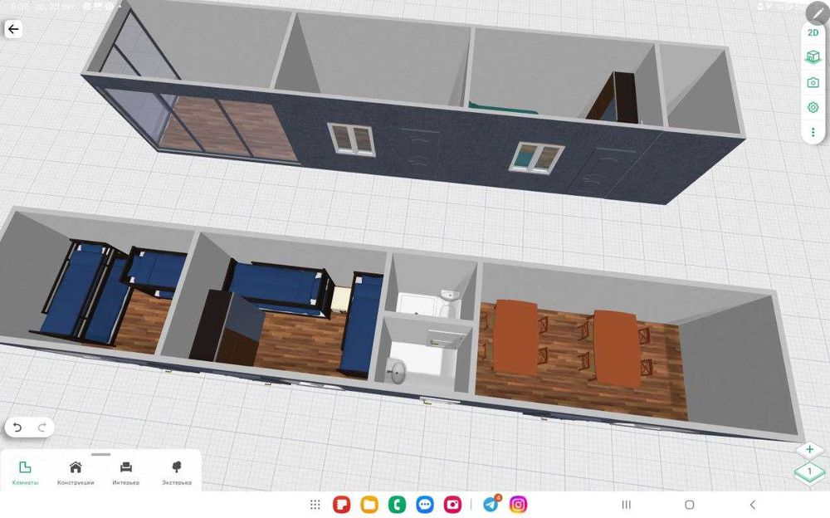
Task: Open the Комнаты tab
Action: pos(26,472)
